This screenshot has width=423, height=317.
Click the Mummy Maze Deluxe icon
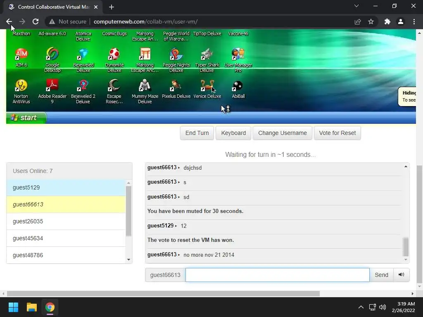[145, 85]
